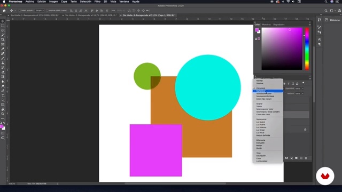
Task: Reset default foreground and background colors
Action: coord(1,123)
